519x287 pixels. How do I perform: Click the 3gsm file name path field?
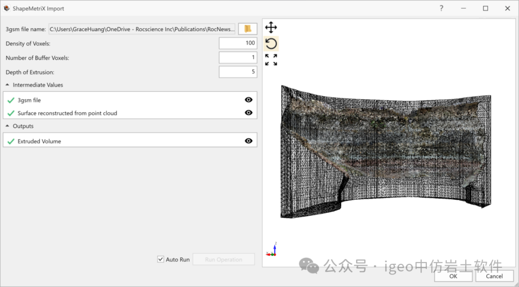tap(142, 29)
